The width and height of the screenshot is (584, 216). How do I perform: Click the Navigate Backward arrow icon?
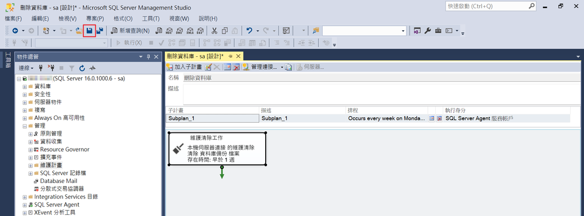[x=15, y=31]
